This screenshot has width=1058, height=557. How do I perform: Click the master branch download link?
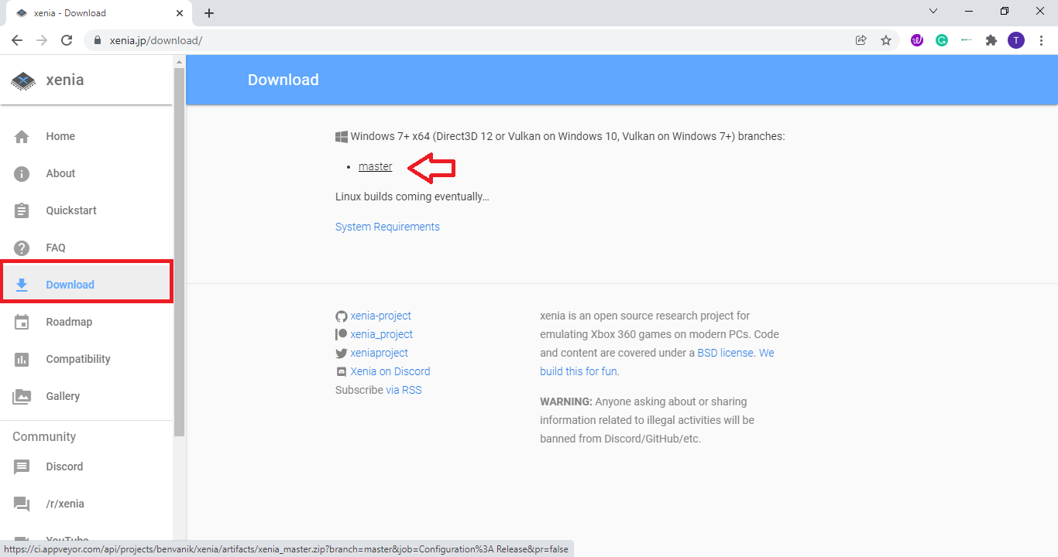(376, 166)
